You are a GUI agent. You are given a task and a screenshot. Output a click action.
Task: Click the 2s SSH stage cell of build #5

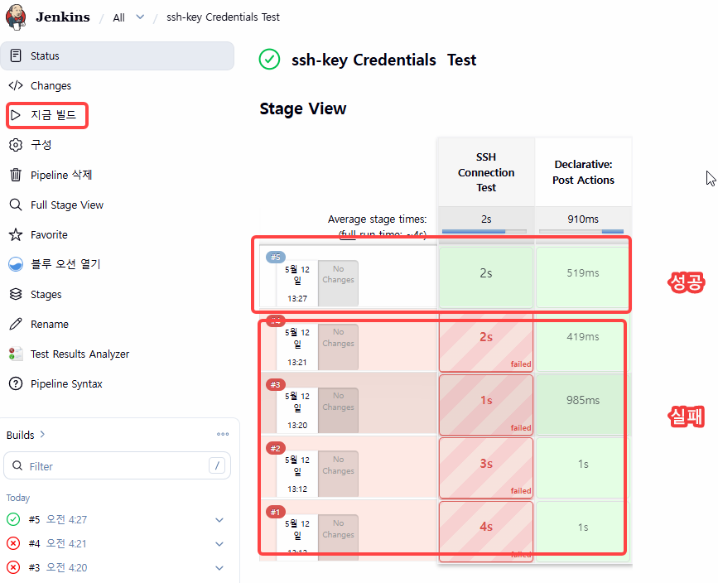coord(486,277)
